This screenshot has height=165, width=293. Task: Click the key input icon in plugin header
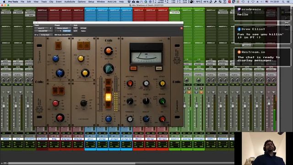36,35
